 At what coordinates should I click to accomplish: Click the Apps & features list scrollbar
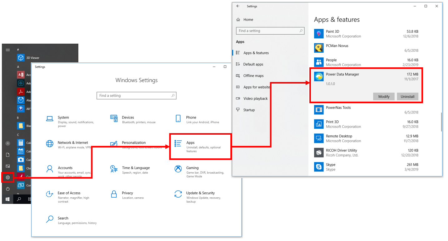point(441,122)
